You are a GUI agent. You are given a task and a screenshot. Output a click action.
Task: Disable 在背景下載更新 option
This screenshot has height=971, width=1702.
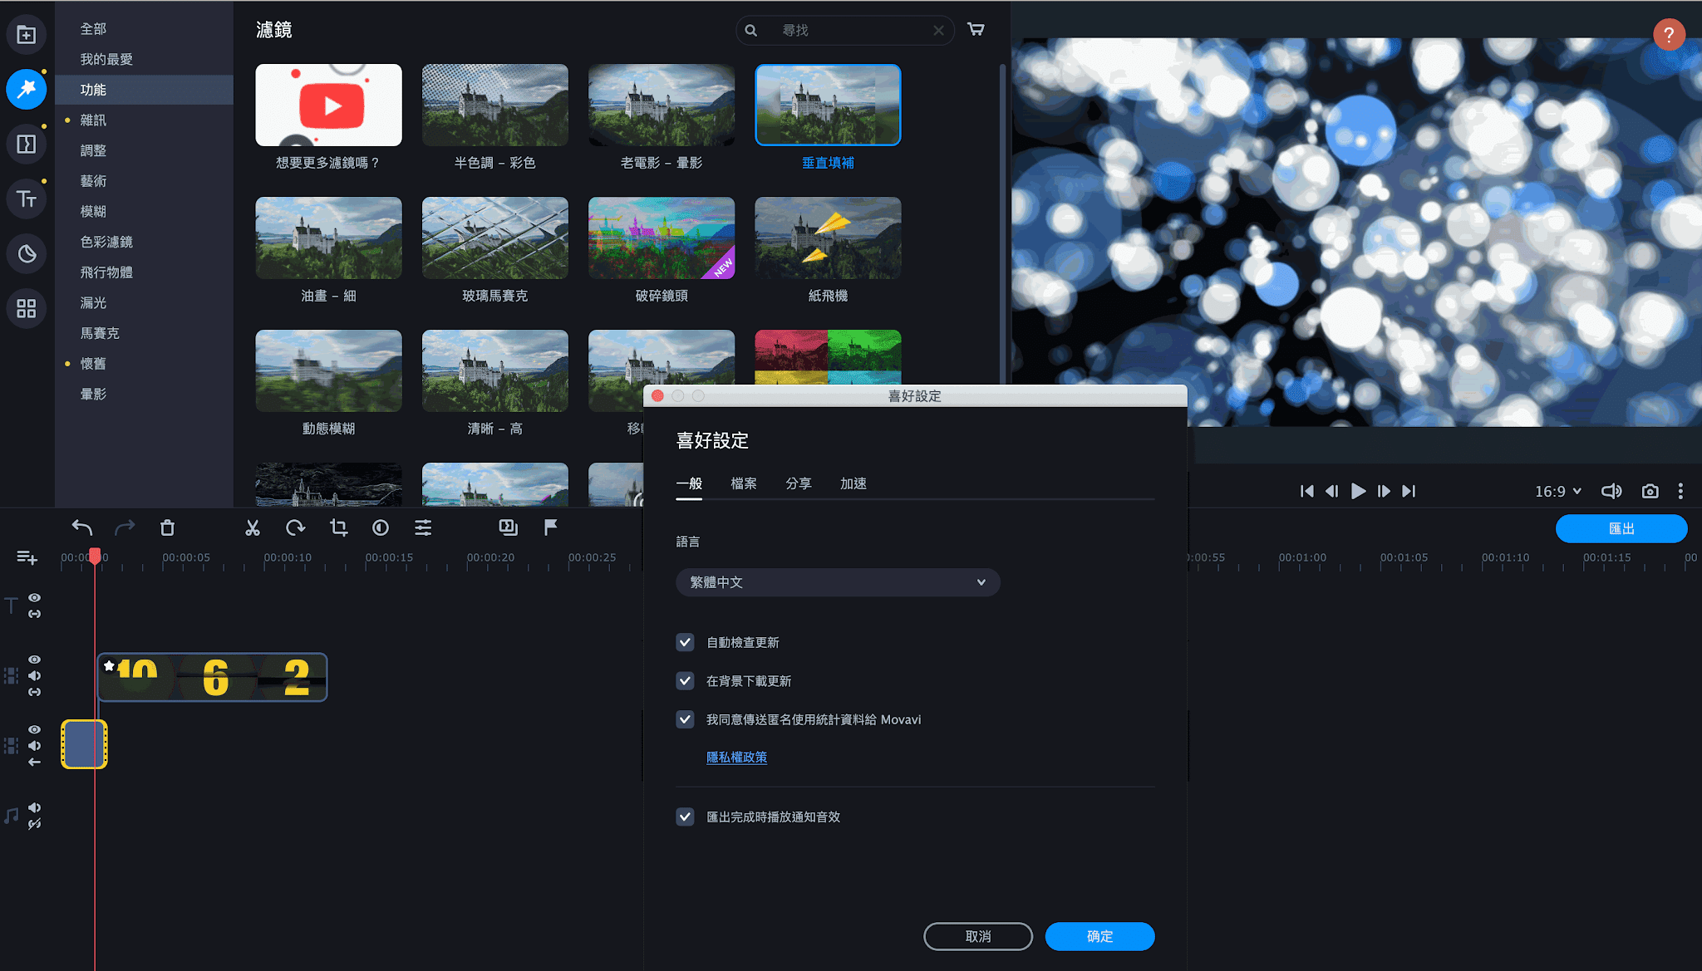[685, 680]
